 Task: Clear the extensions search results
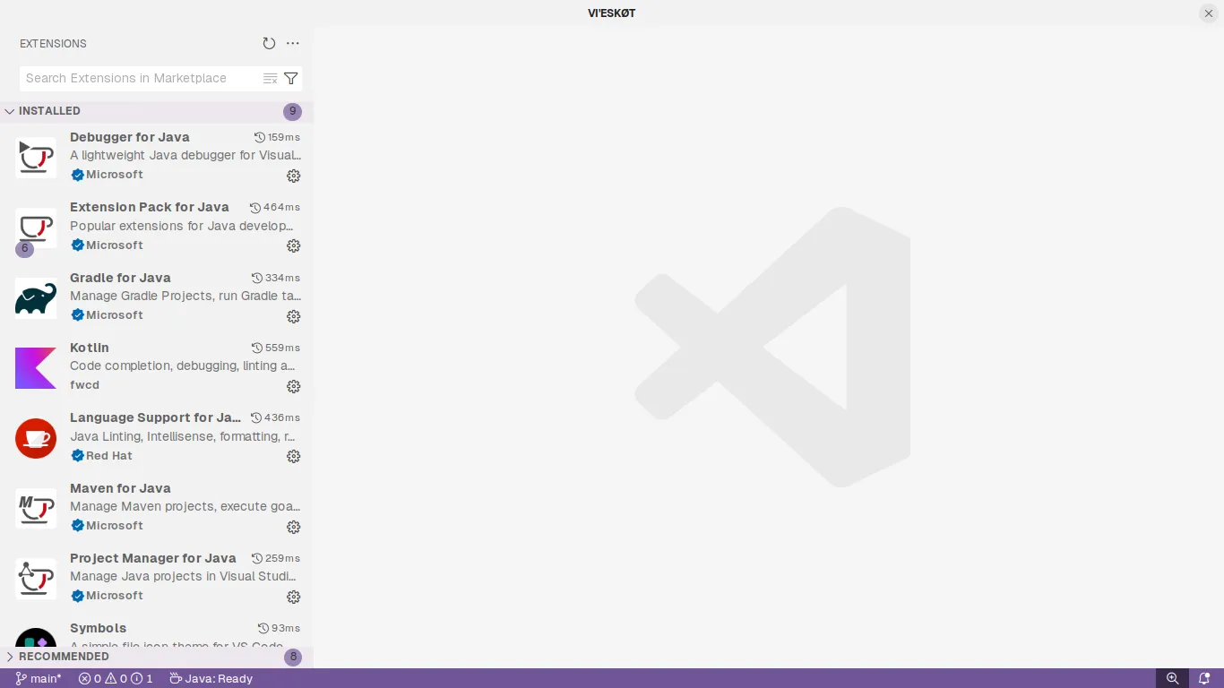pos(270,78)
